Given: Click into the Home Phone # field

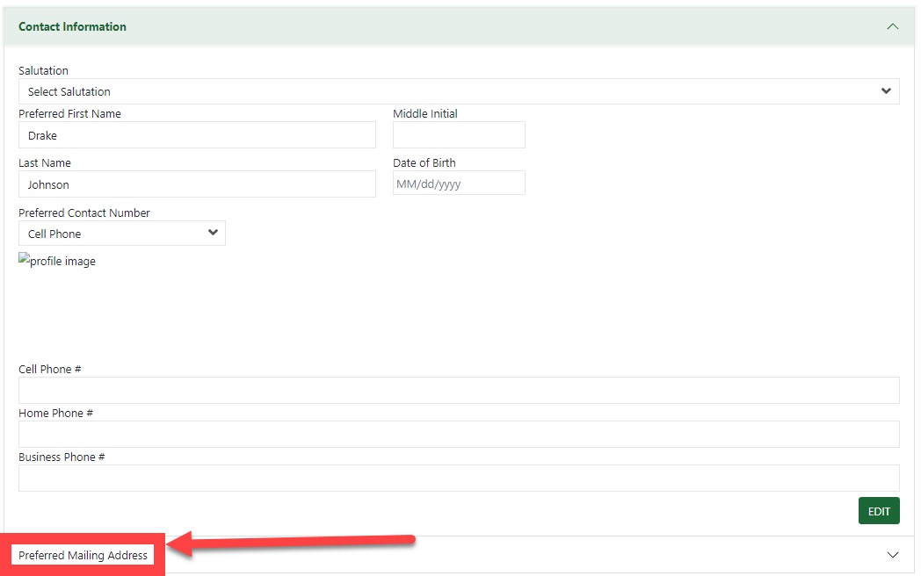Looking at the screenshot, I should pyautogui.click(x=459, y=435).
